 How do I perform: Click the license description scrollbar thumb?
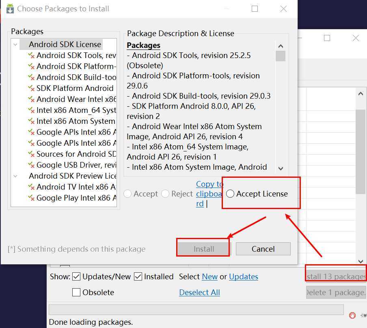pos(281,56)
